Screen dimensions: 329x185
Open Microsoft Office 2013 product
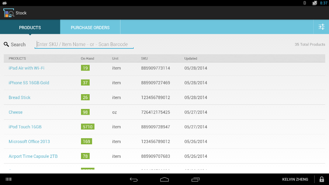pyautogui.click(x=29, y=141)
